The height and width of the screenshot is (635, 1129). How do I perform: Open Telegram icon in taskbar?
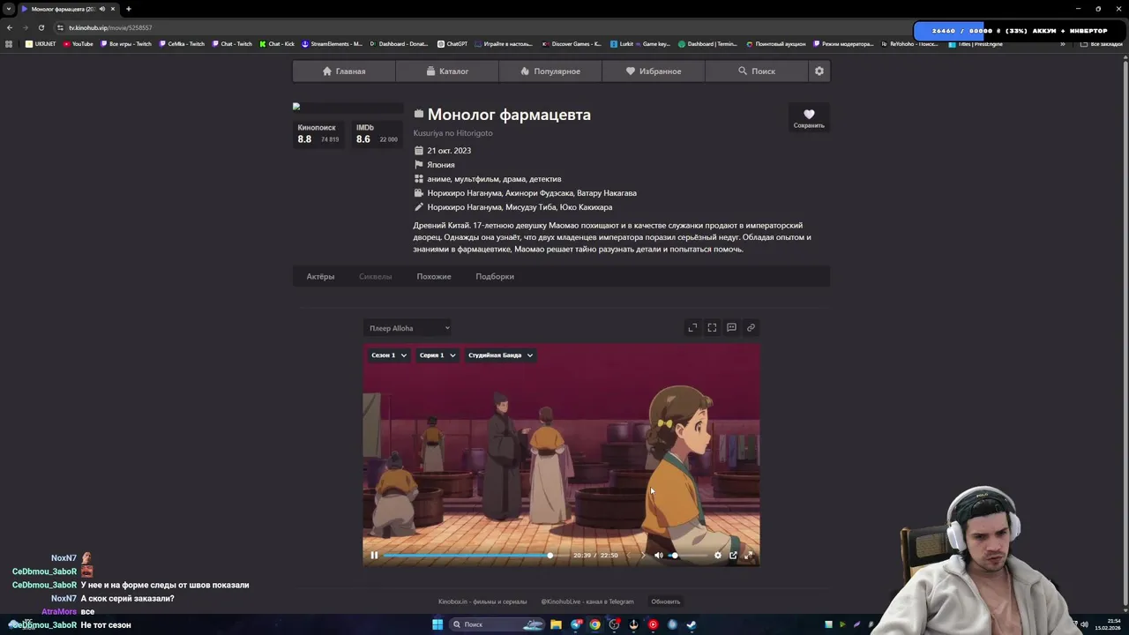click(x=576, y=624)
